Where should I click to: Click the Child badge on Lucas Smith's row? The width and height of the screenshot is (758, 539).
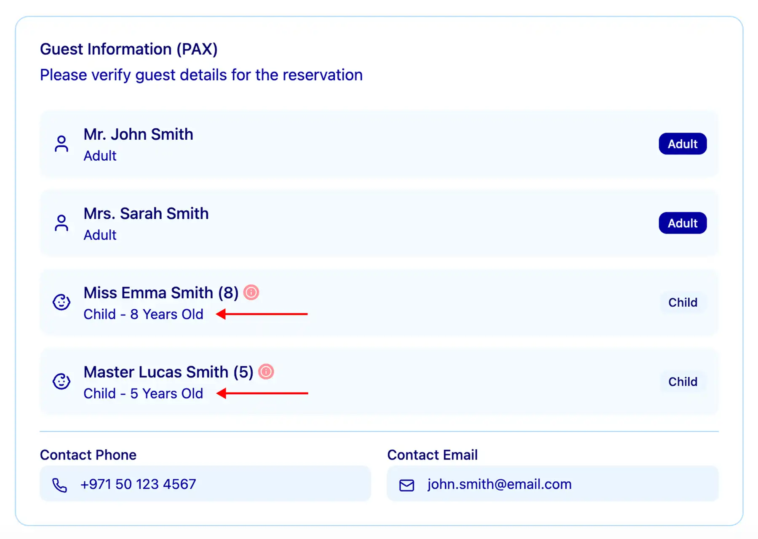[683, 382]
